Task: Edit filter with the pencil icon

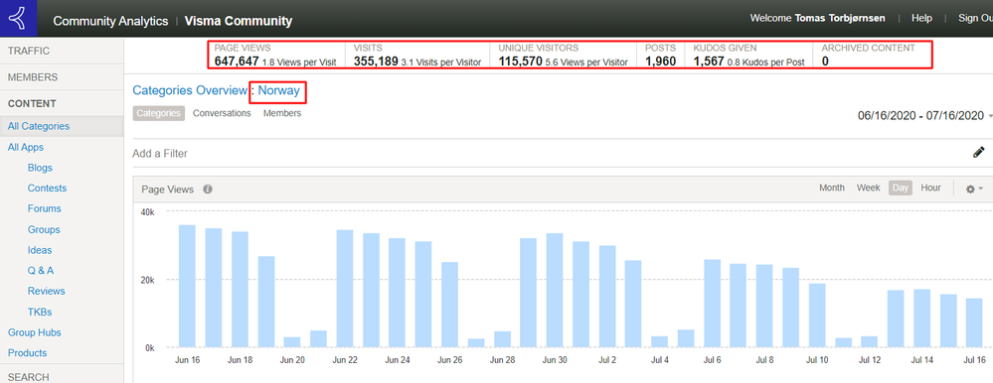Action: [x=979, y=153]
